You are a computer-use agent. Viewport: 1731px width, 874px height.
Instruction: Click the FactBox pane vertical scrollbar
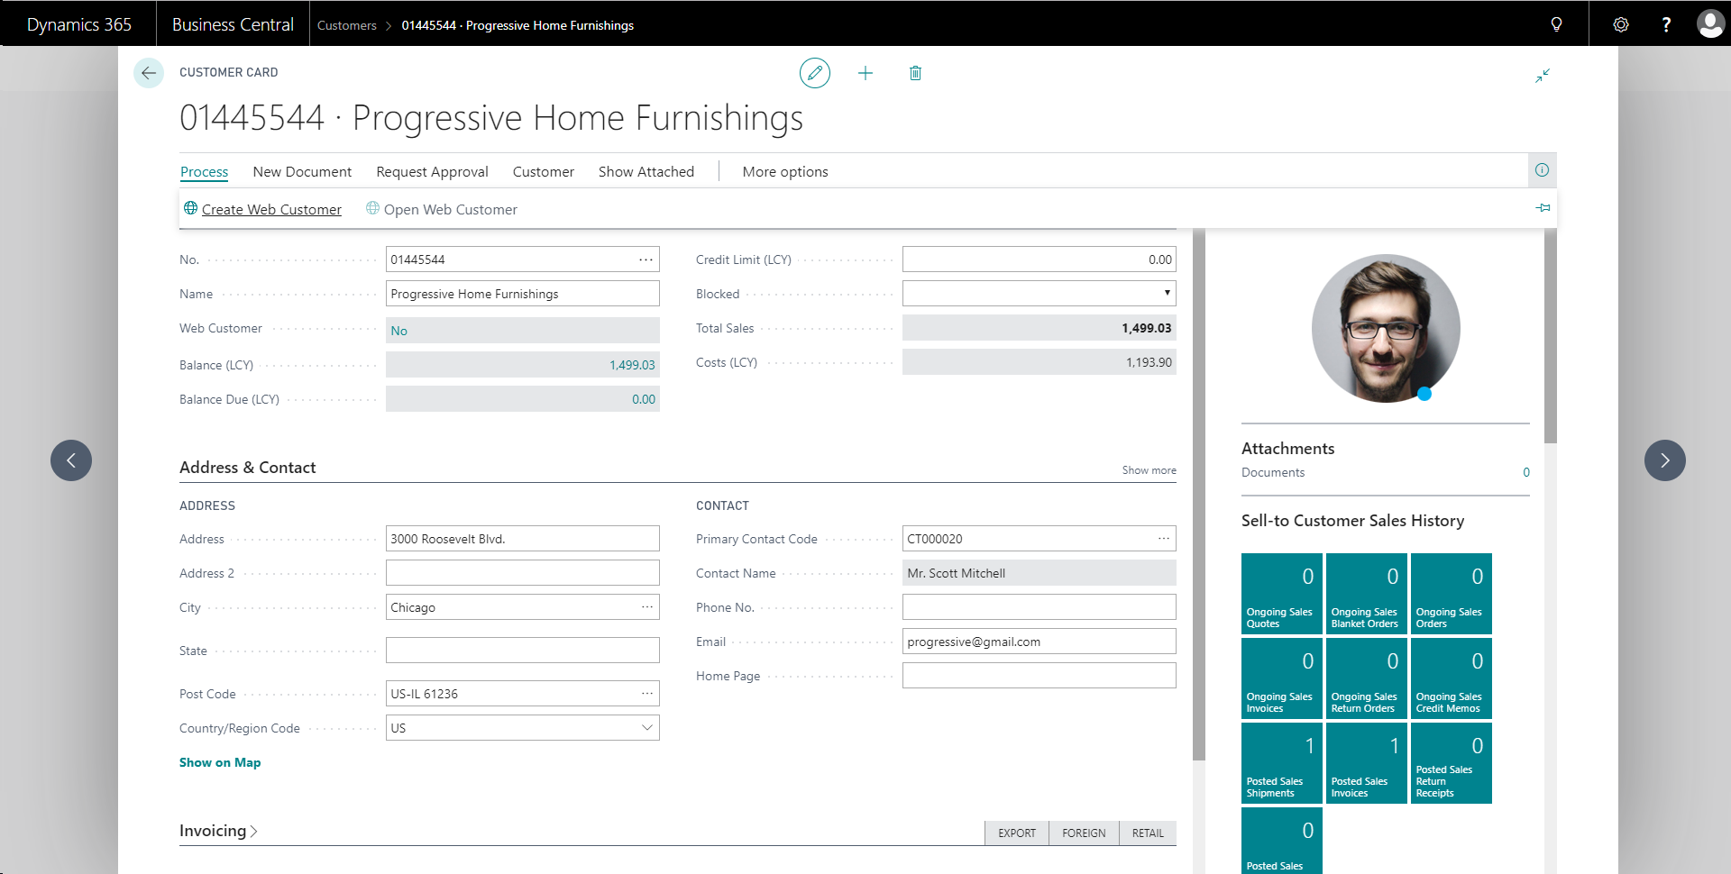tap(1551, 335)
